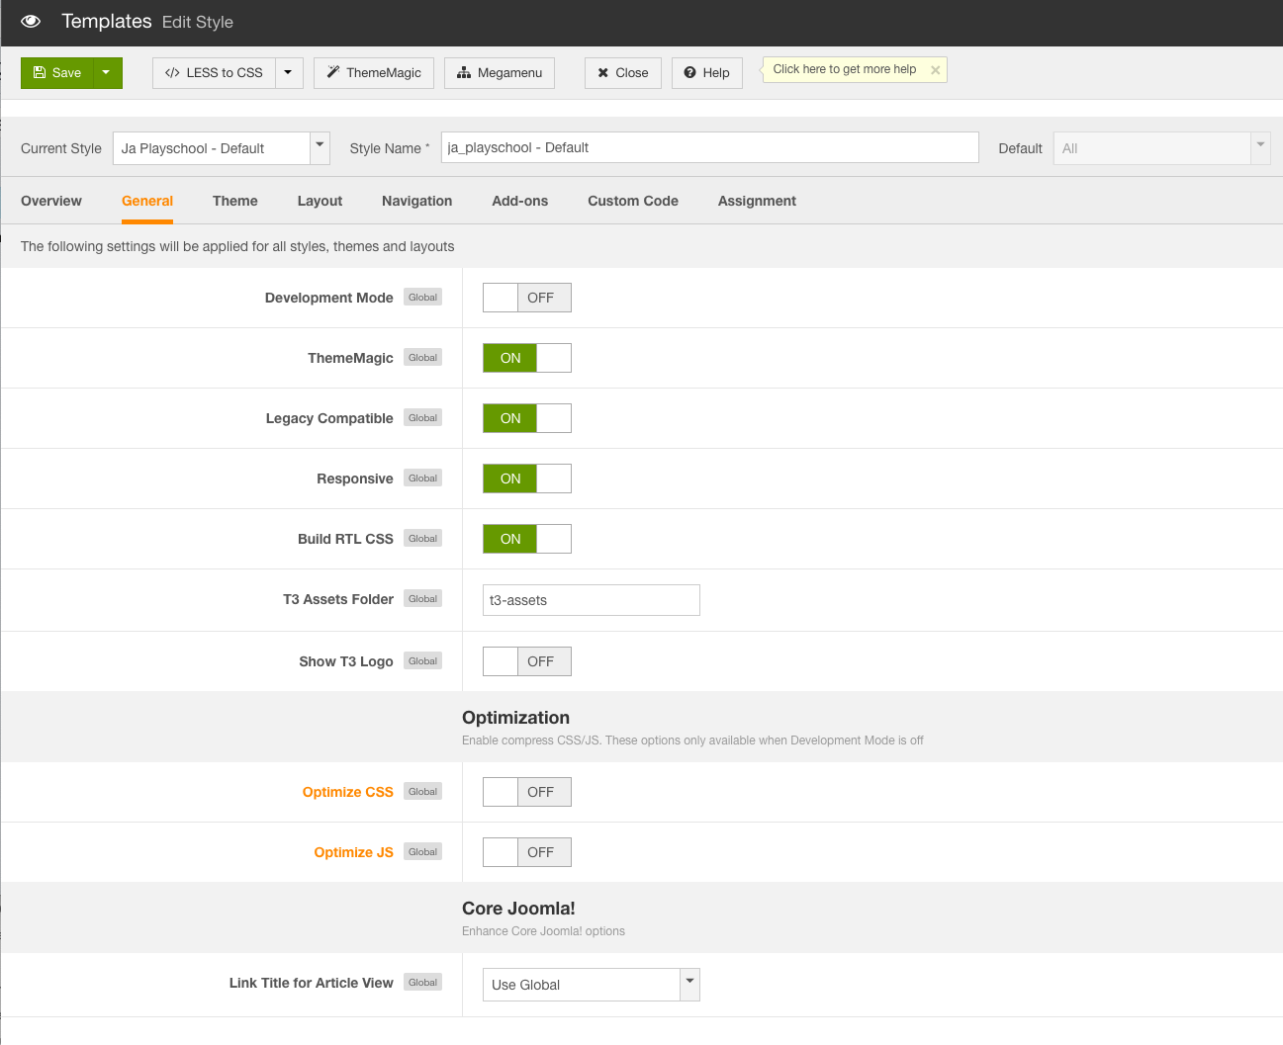
Task: Click LESS to CSS compile button
Action: point(215,73)
